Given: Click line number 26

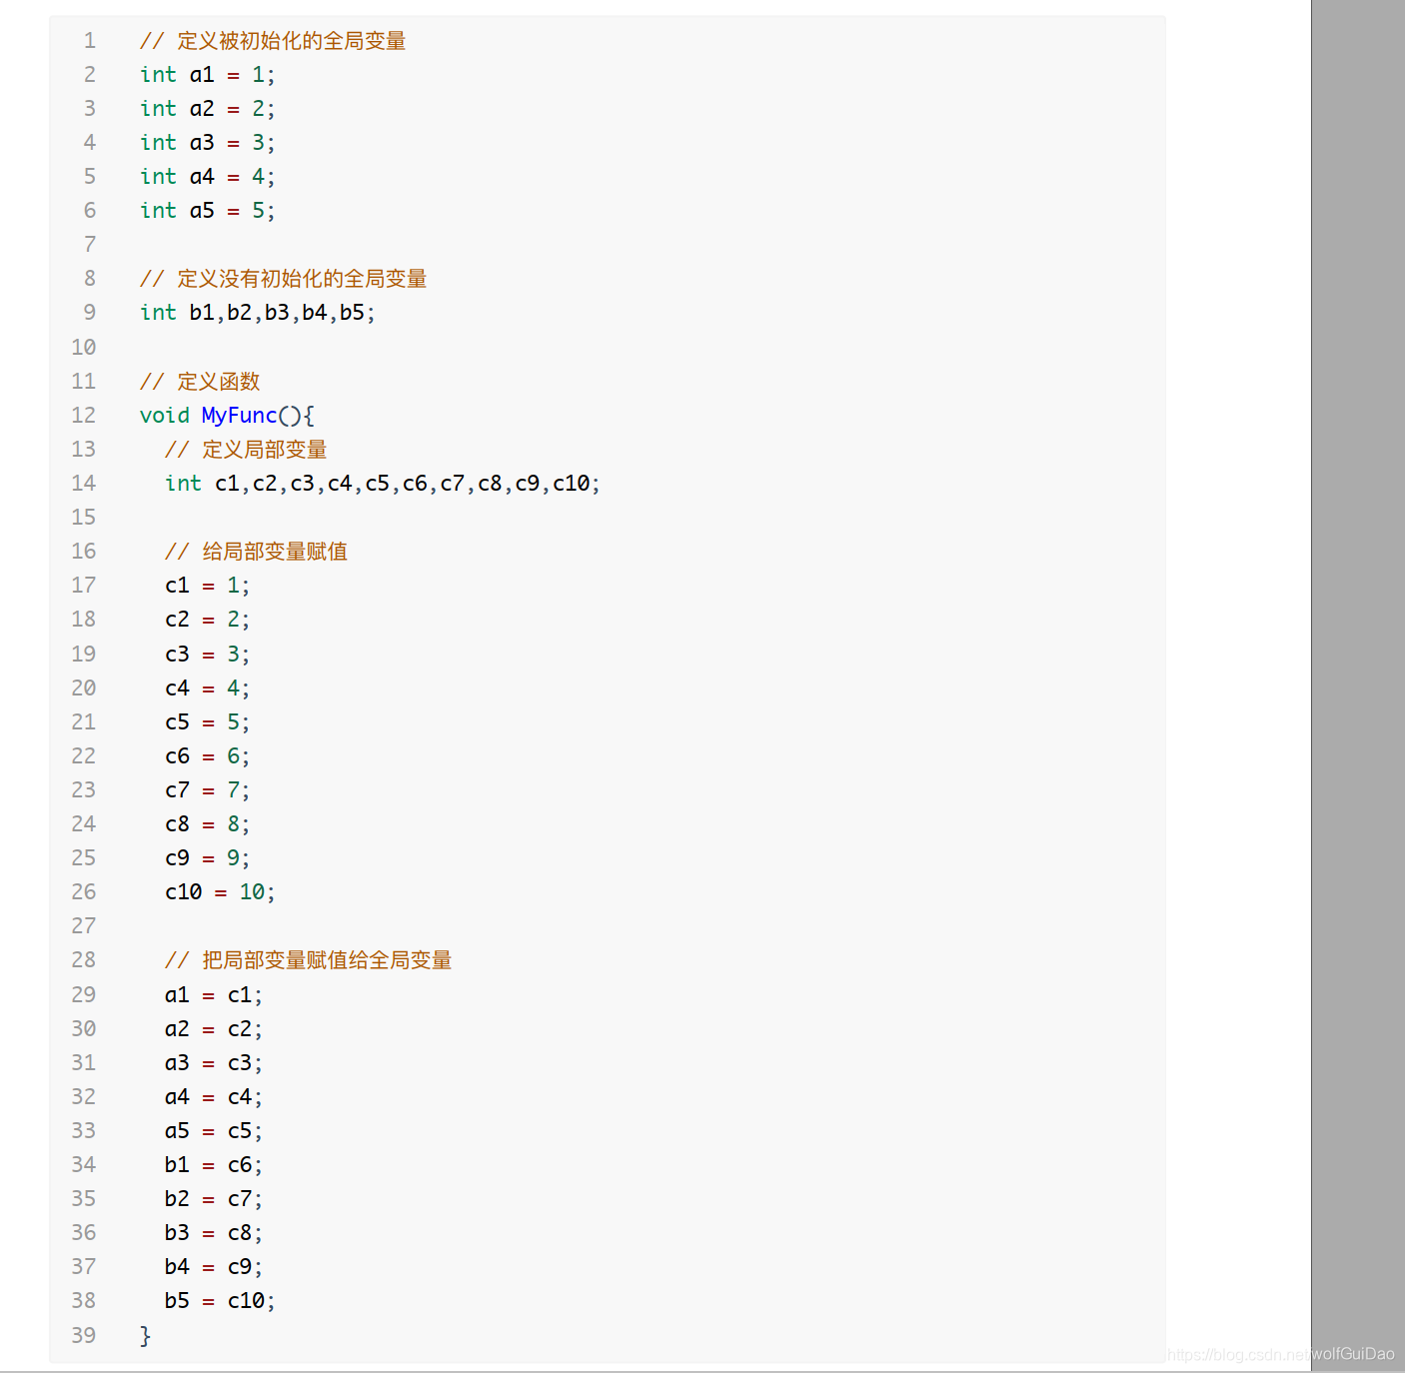Looking at the screenshot, I should [84, 892].
